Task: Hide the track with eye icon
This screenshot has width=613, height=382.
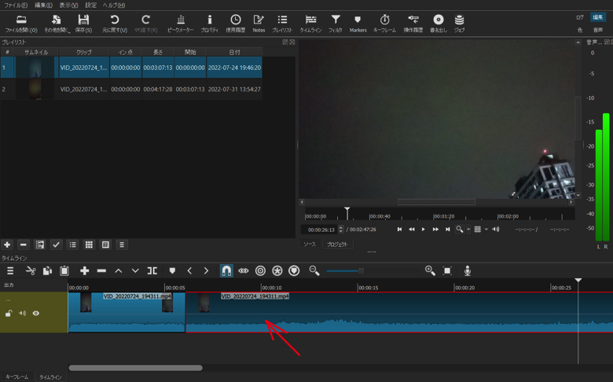Action: point(36,313)
